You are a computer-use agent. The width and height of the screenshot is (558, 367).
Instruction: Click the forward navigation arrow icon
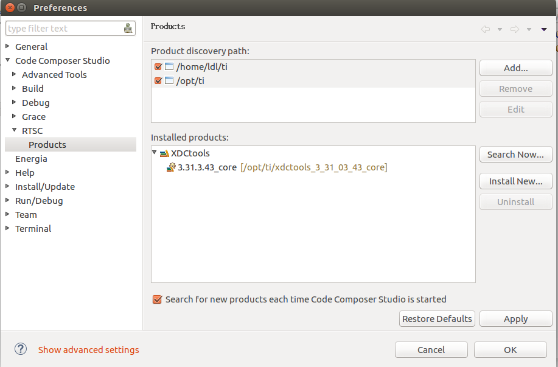pyautogui.click(x=514, y=29)
